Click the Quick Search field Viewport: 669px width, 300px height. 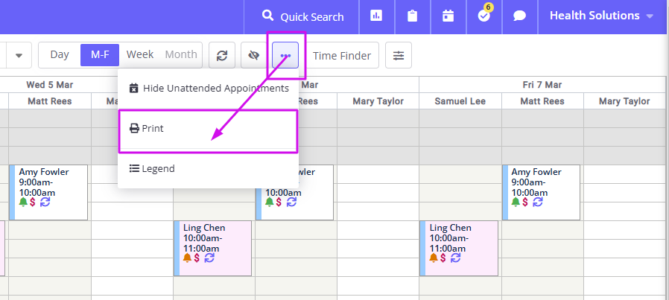302,16
